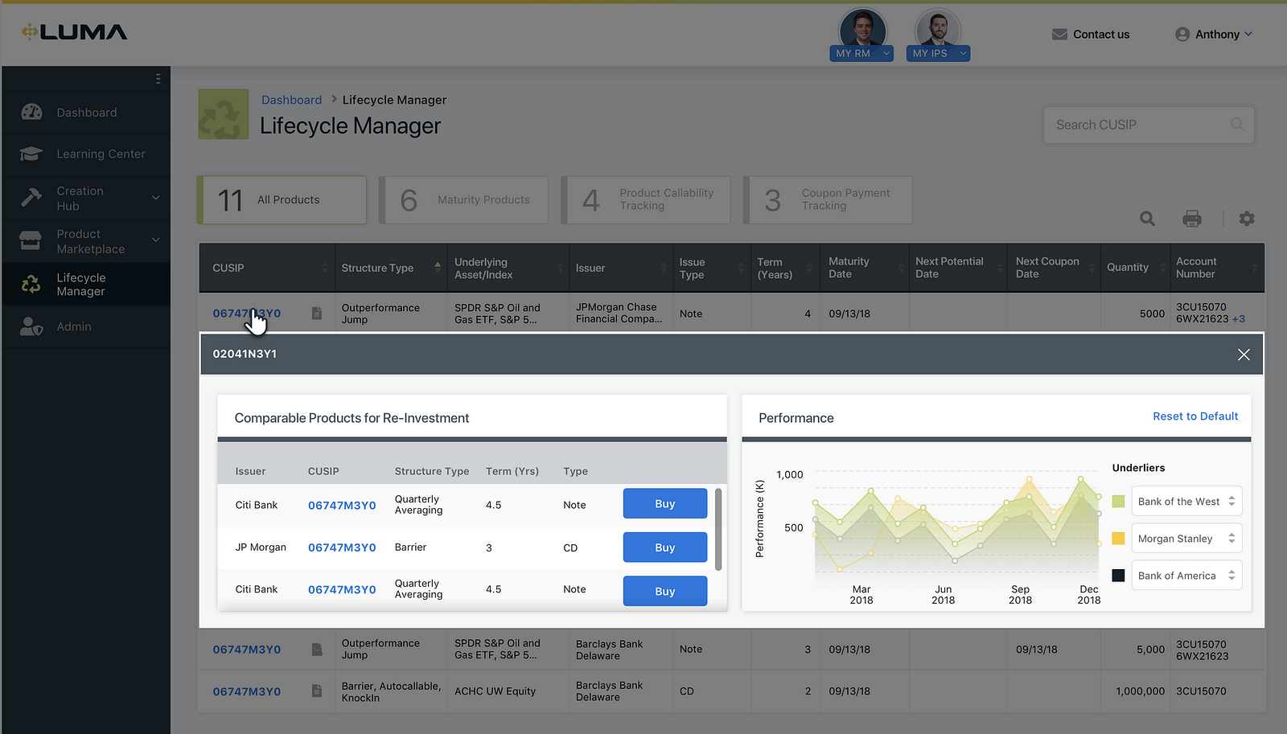
Task: Open table settings gear icon
Action: point(1246,219)
